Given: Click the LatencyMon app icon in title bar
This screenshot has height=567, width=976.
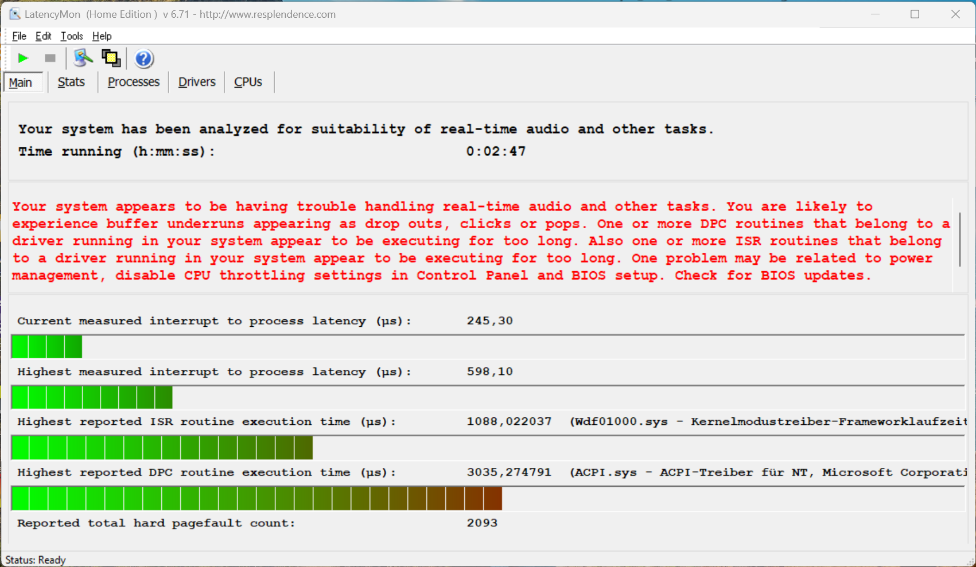Looking at the screenshot, I should point(14,14).
